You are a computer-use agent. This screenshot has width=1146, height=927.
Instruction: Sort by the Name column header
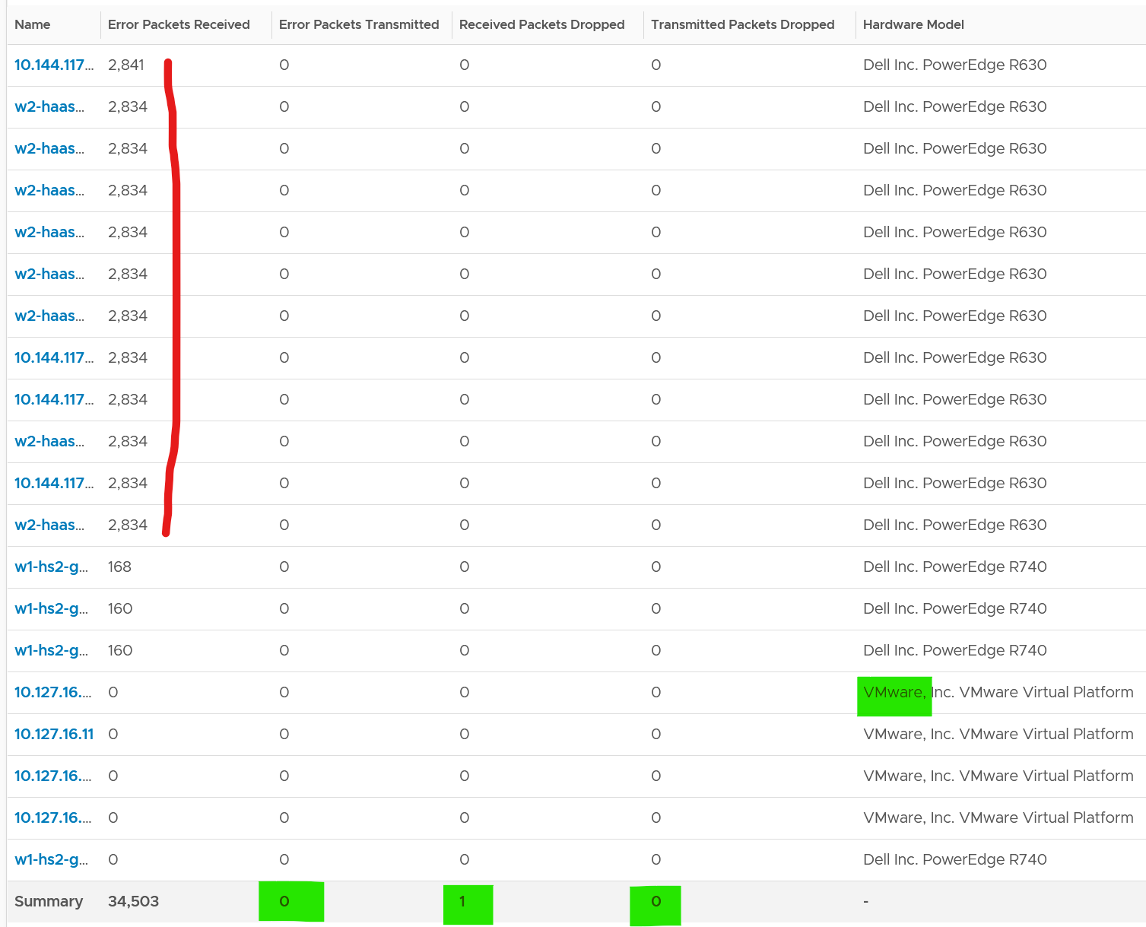(x=33, y=24)
